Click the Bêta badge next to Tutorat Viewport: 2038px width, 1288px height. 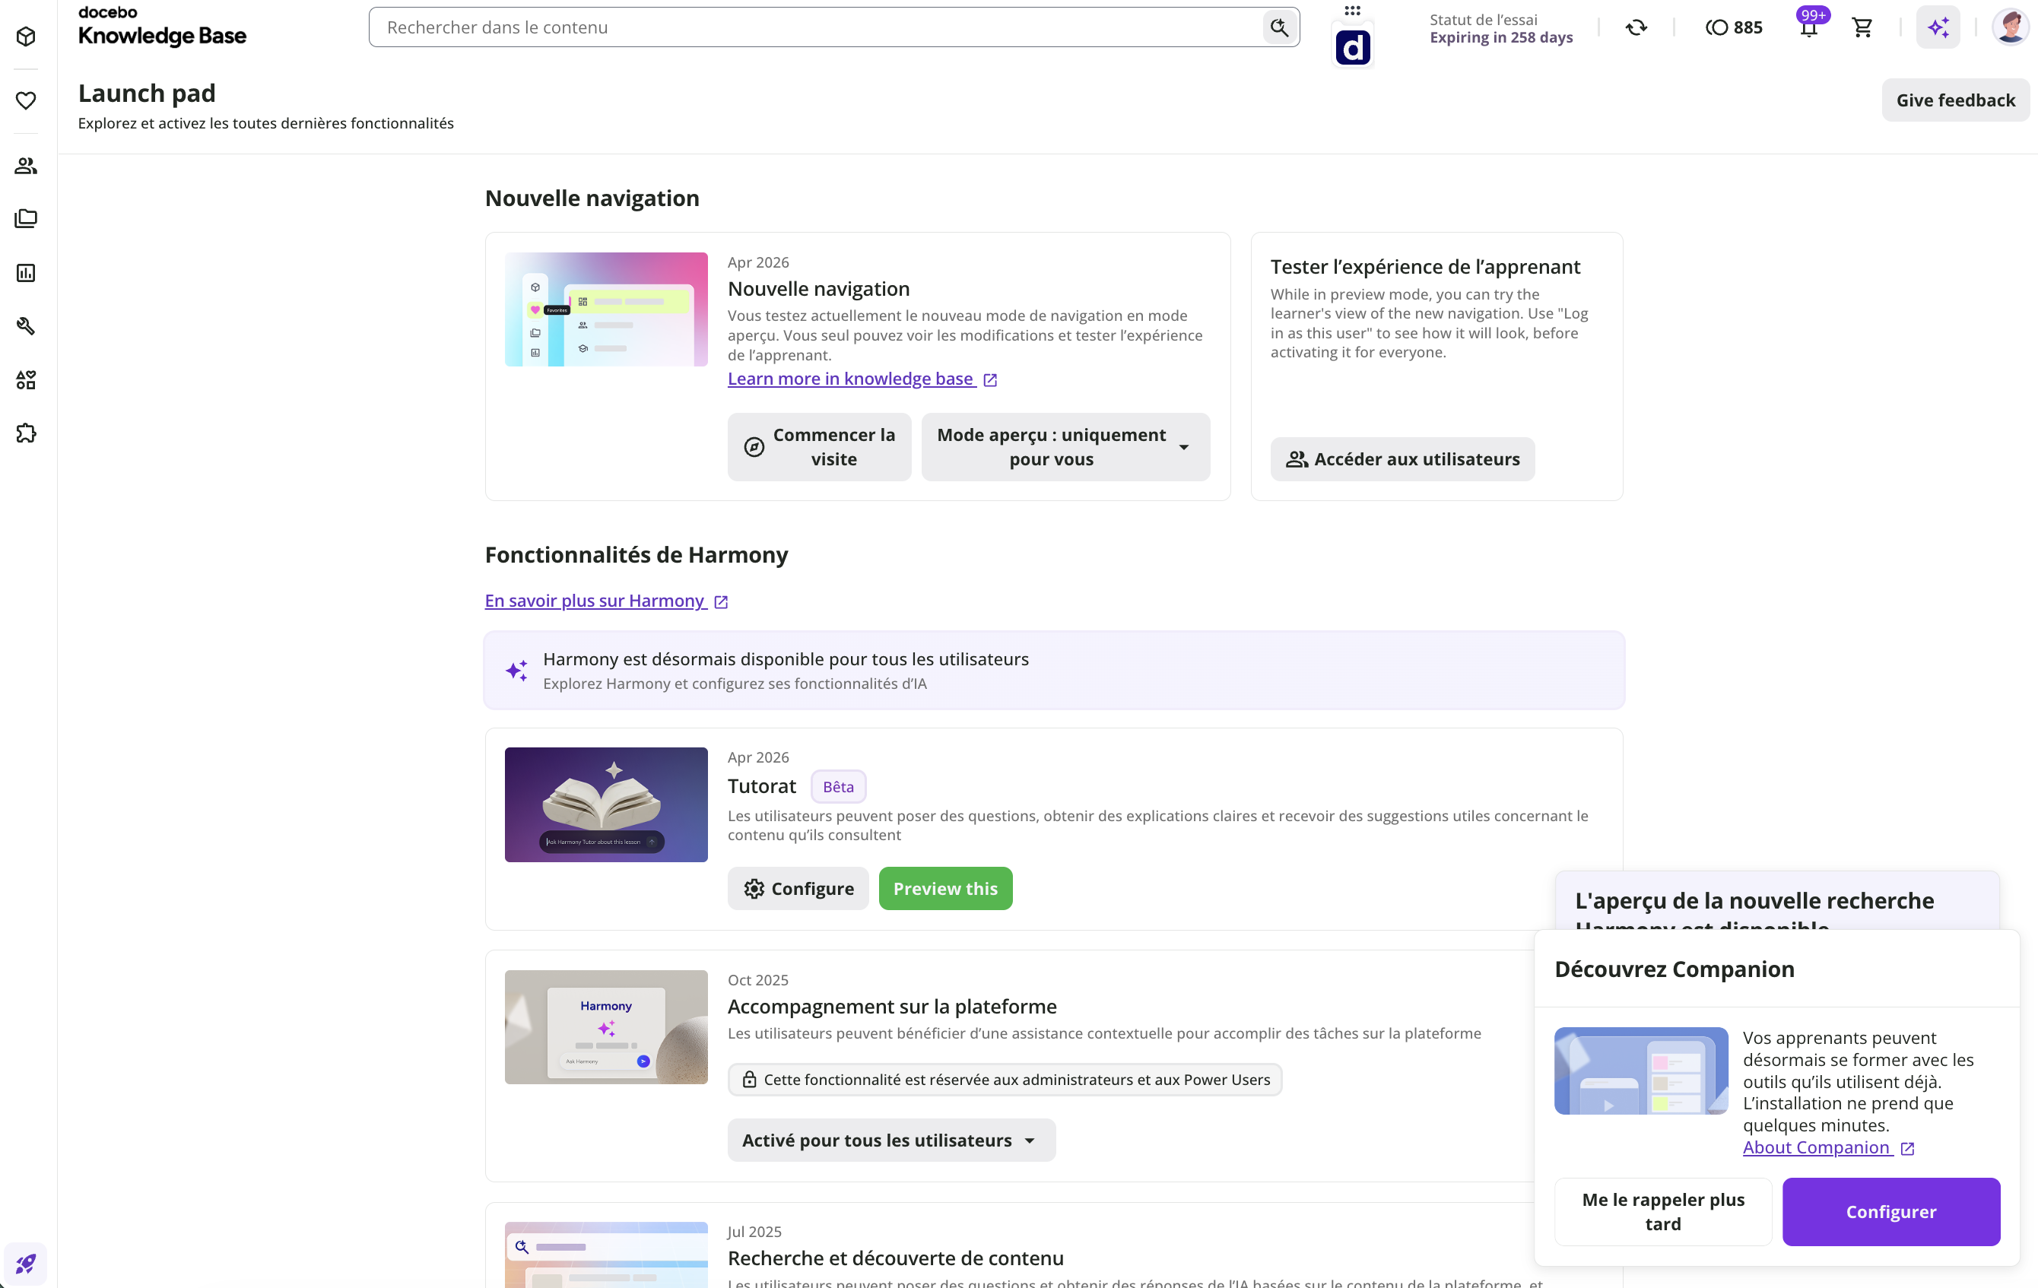tap(838, 787)
